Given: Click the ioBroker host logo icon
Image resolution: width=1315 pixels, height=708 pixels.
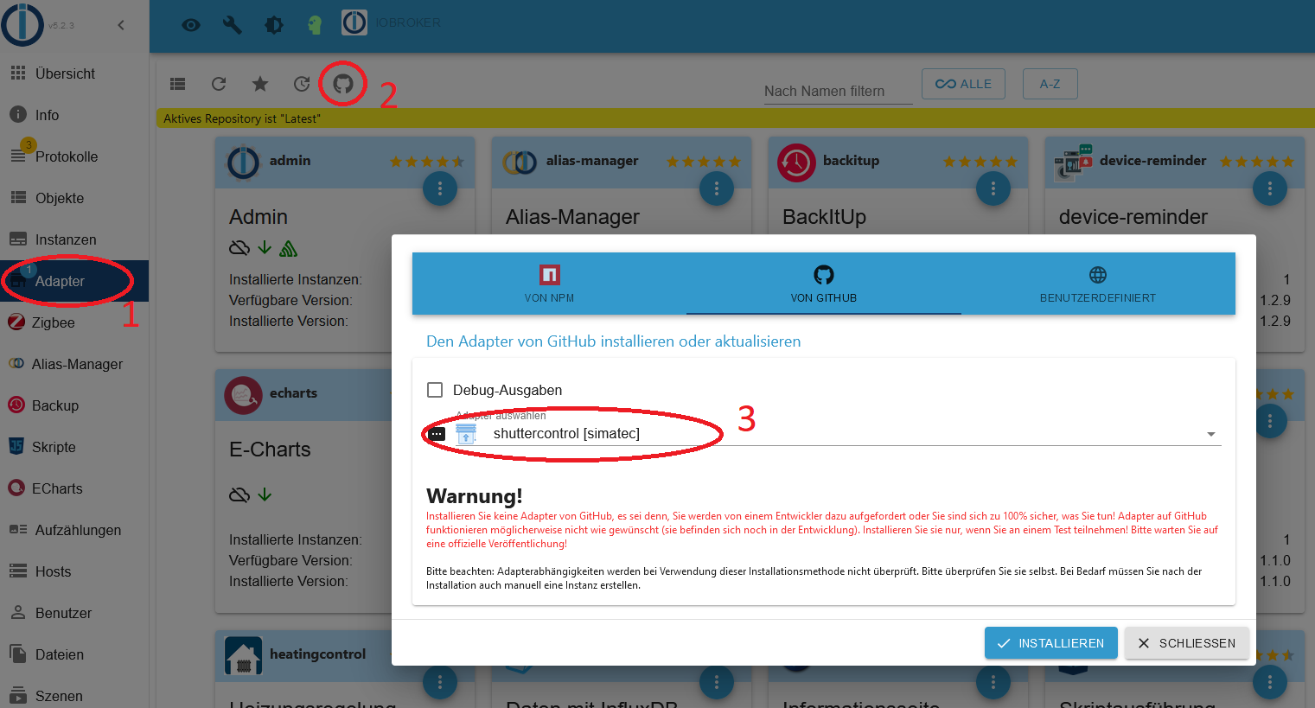Looking at the screenshot, I should [x=354, y=22].
